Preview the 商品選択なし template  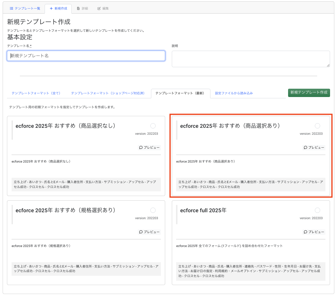[149, 148]
